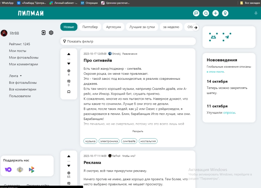Open the Telegram paper plane icon
The height and width of the screenshot is (188, 261).
point(227,37)
